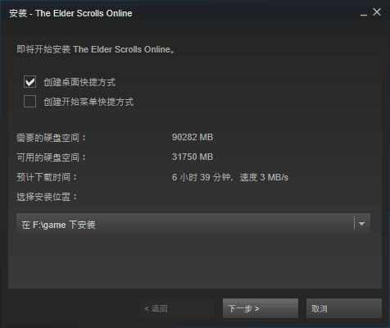This screenshot has width=390, height=328.
Task: Click the 创建桌面快捷方式 label text
Action: point(79,82)
